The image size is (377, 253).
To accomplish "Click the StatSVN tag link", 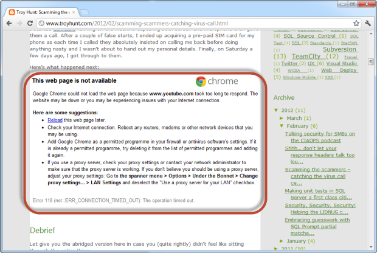I will coord(350,43).
